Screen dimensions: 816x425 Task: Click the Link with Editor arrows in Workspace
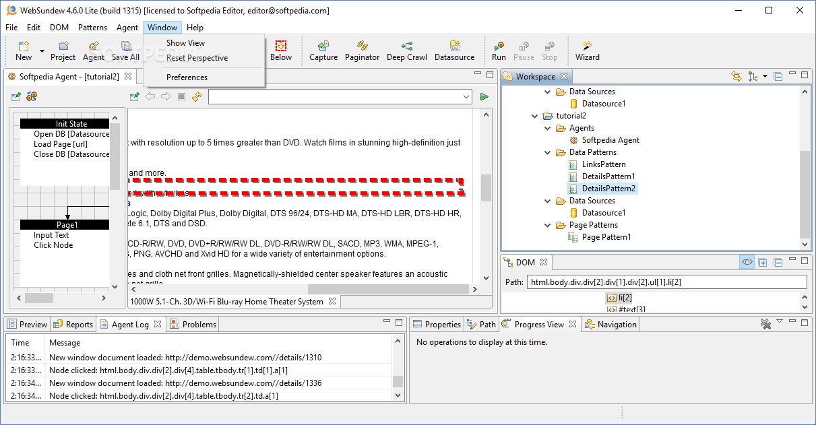(x=736, y=77)
